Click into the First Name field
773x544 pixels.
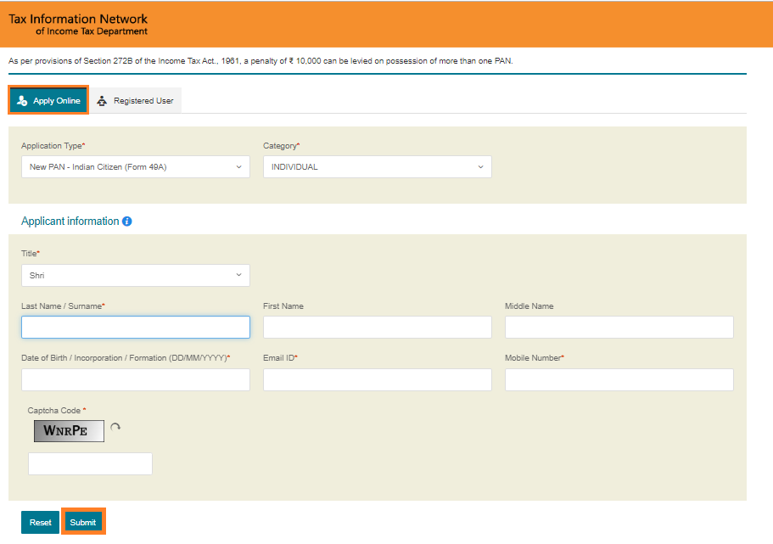click(377, 327)
